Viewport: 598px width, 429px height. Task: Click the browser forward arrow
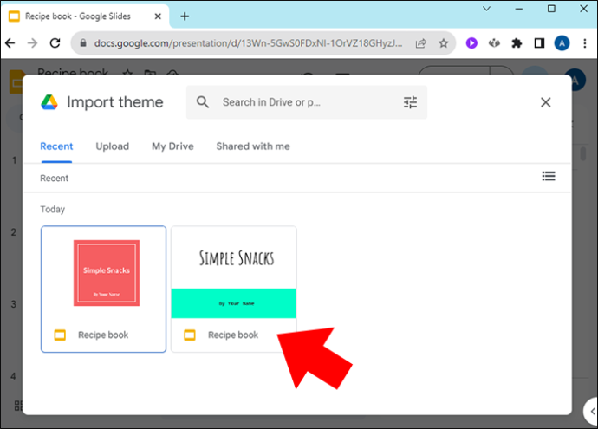(33, 43)
